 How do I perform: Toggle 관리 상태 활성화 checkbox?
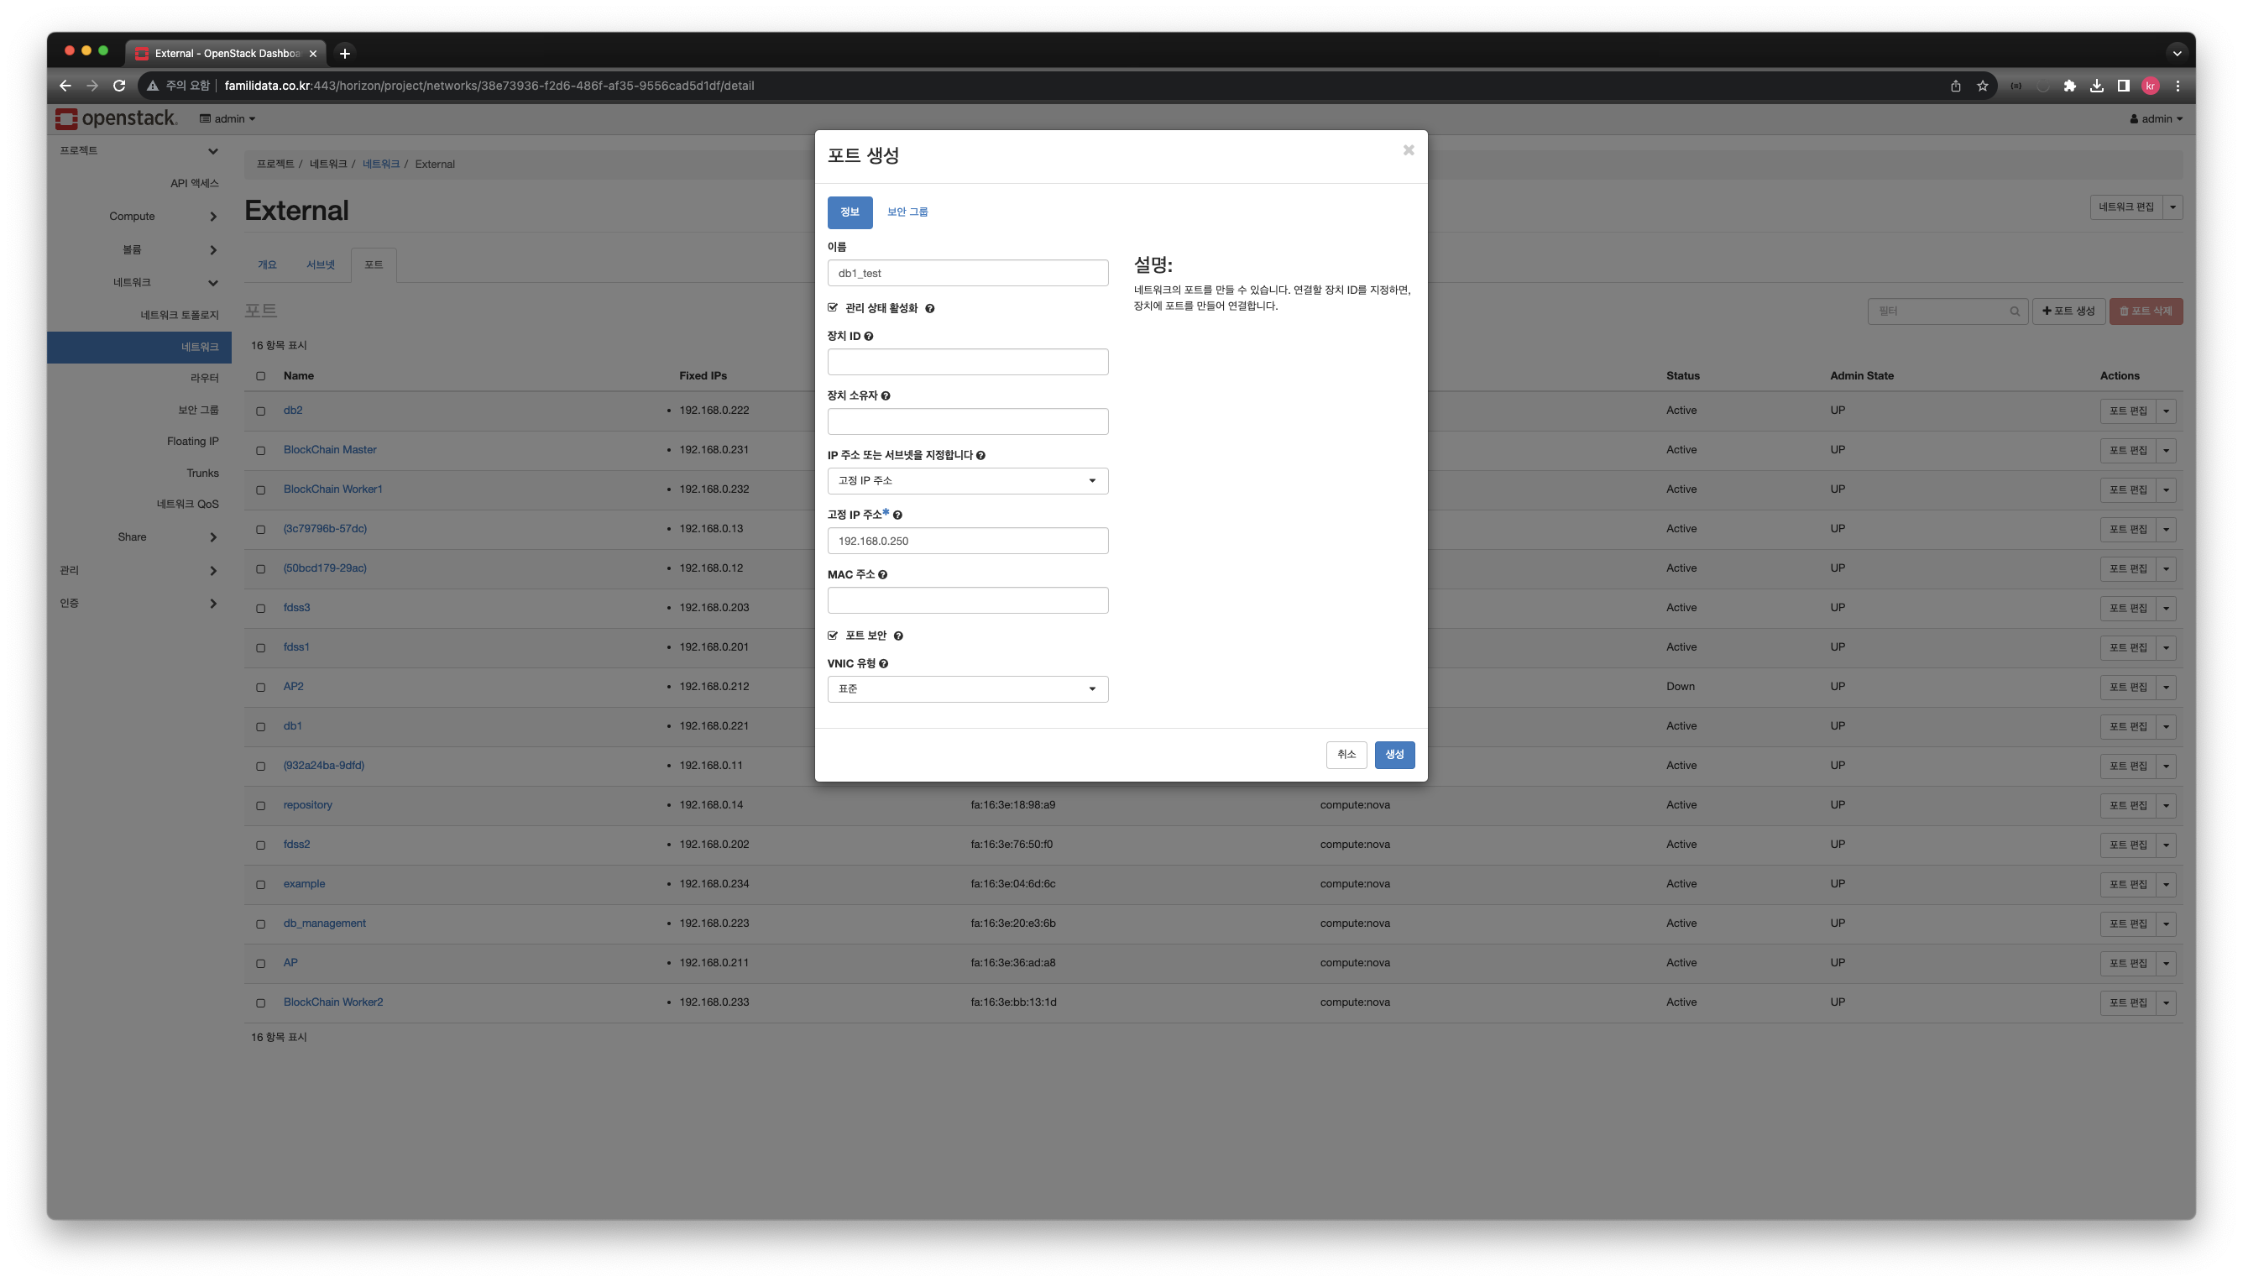(x=833, y=307)
